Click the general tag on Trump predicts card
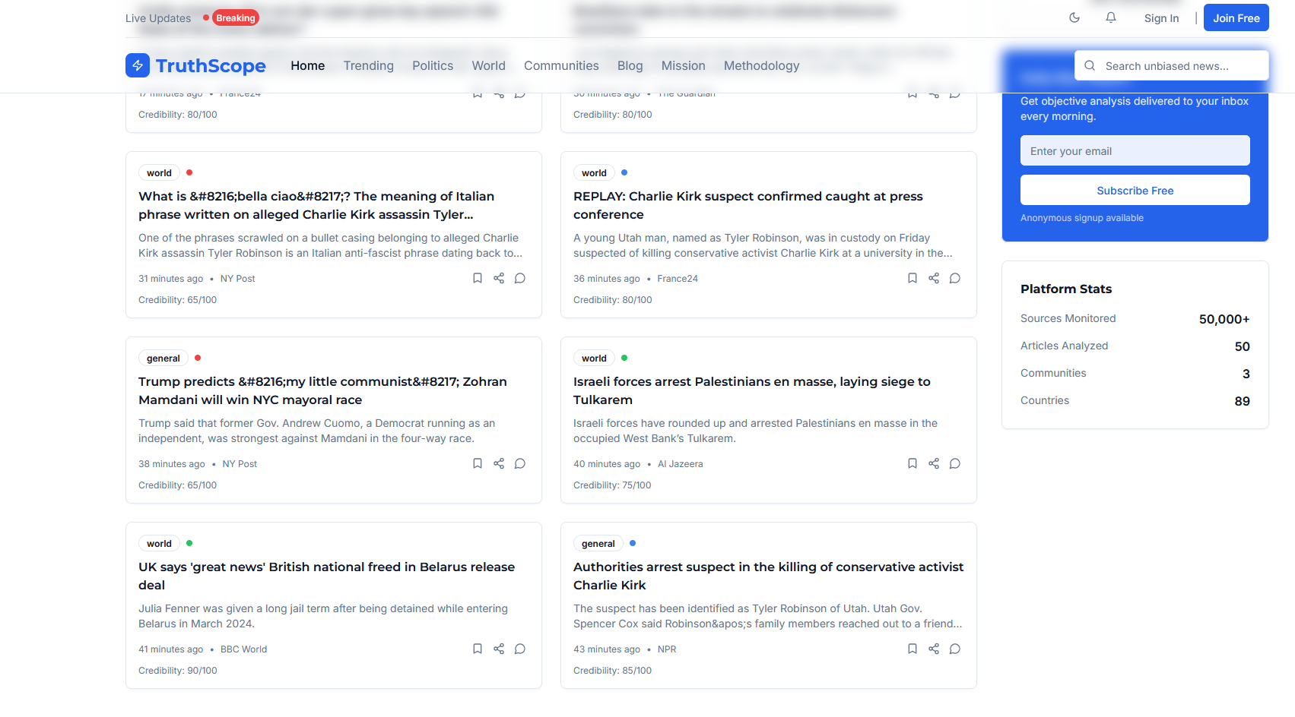The image size is (1295, 717). click(163, 358)
